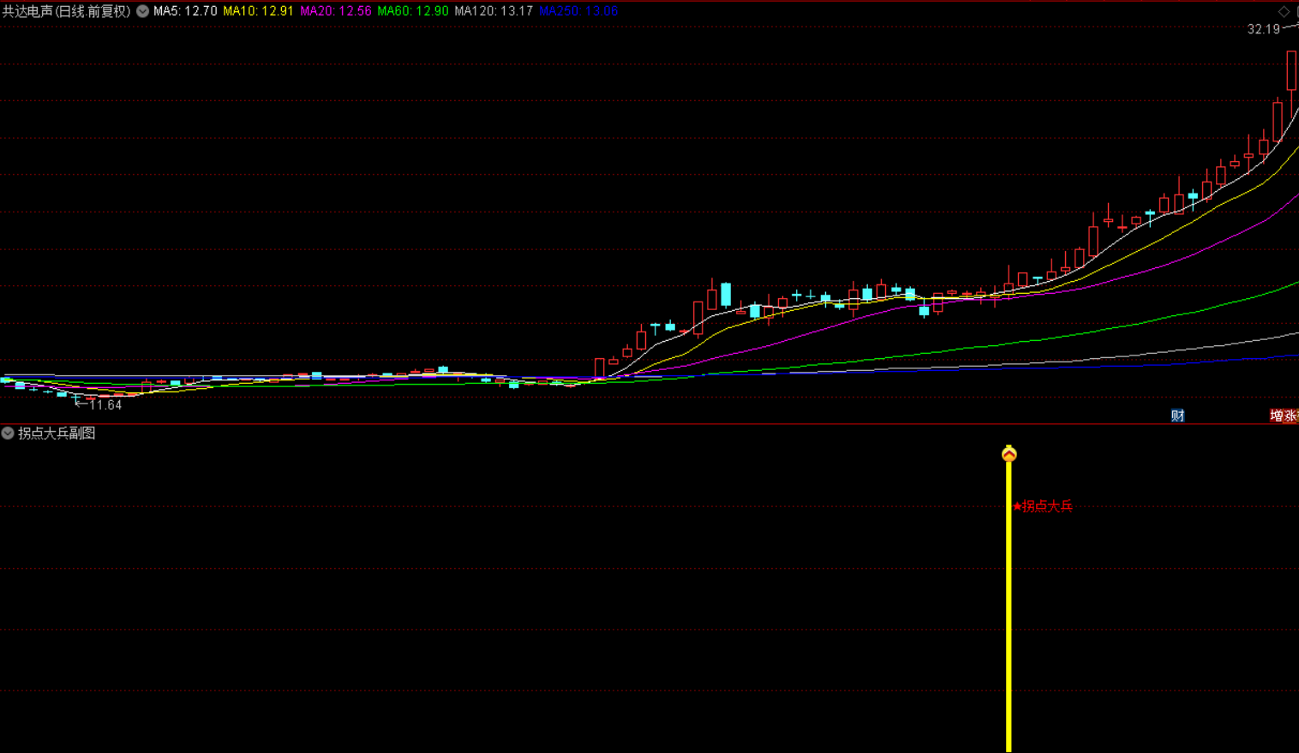Select the blue MA250 label
The height and width of the screenshot is (753, 1299).
[x=578, y=11]
